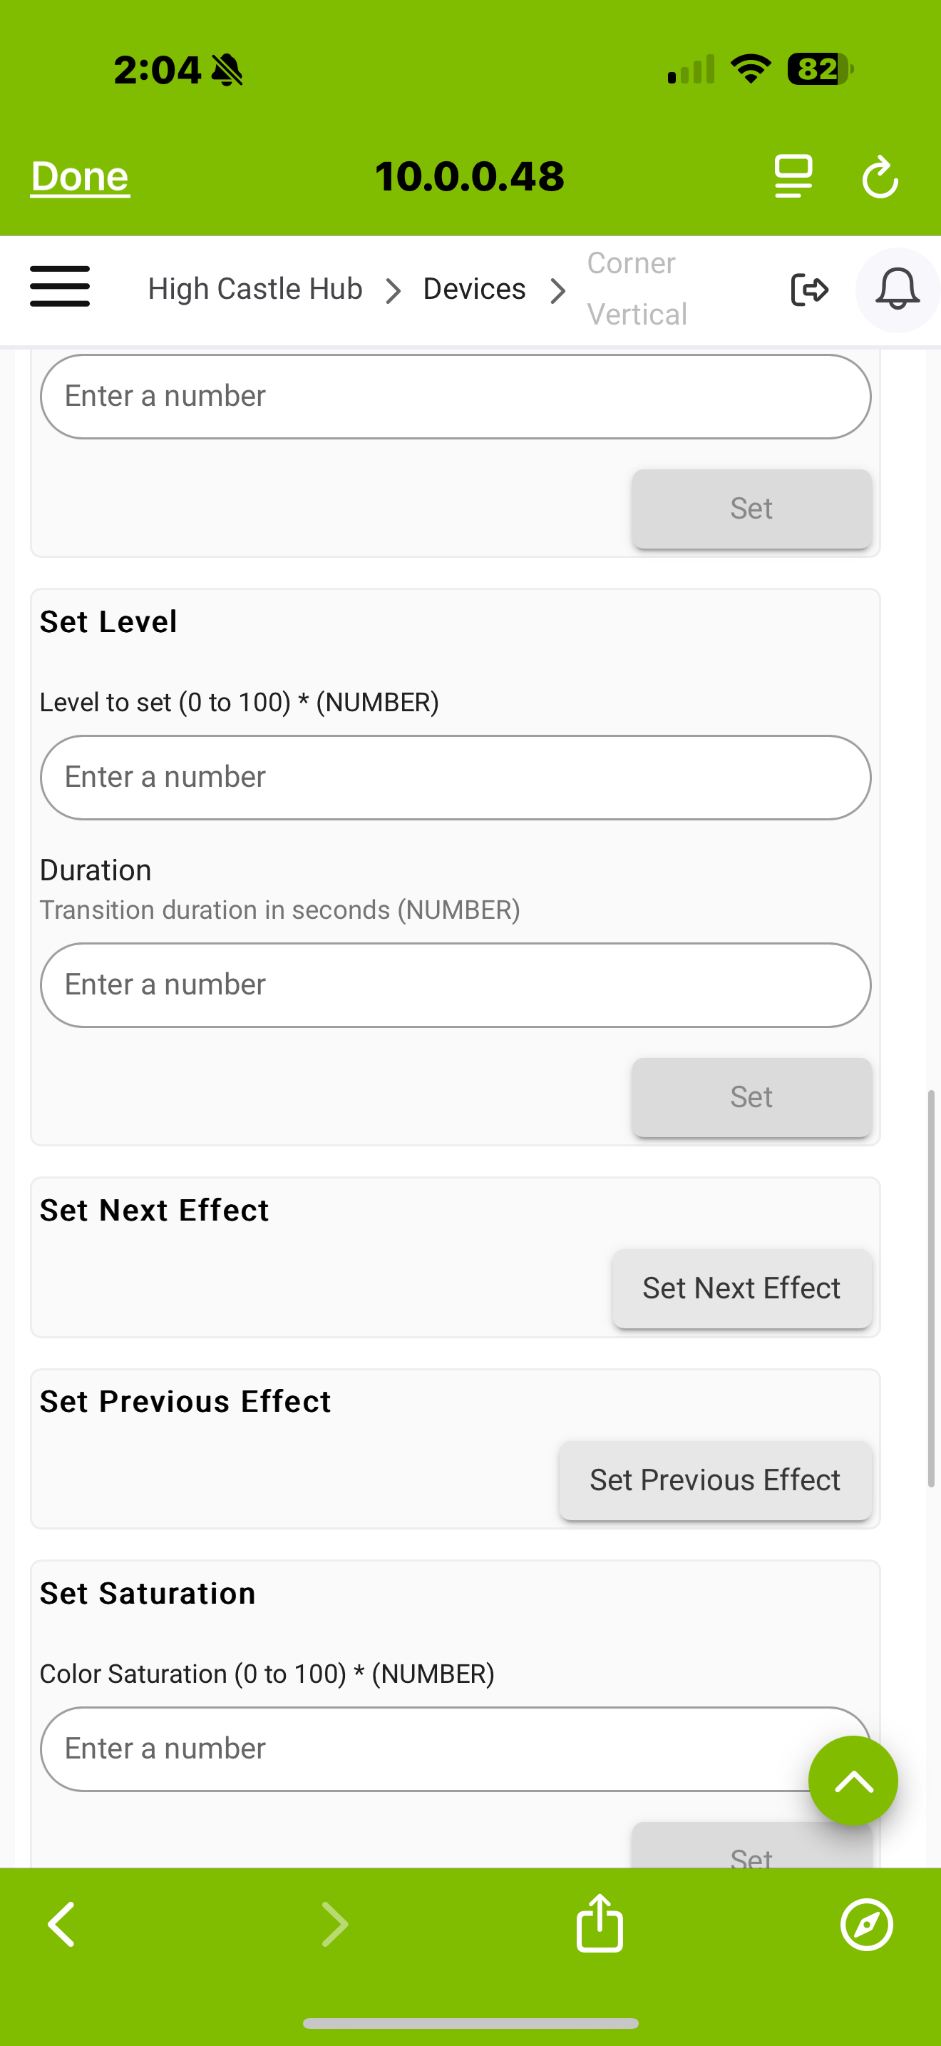Screen dimensions: 941x2046
Task: Tap the forward navigation chevron
Action: tap(334, 1923)
